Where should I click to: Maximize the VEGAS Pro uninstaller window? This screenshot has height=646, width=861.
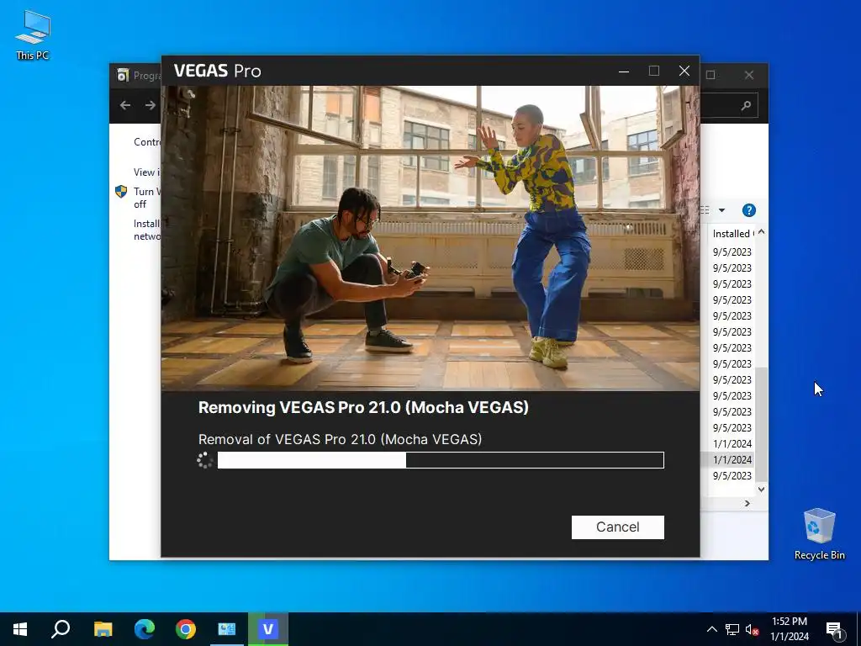pos(654,71)
